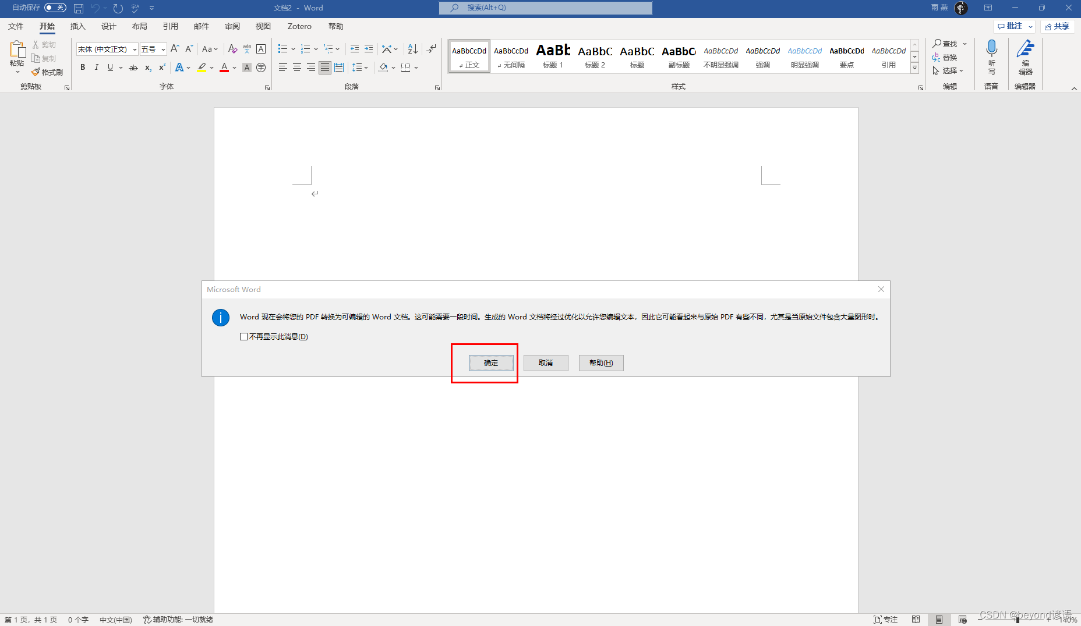This screenshot has width=1081, height=626.
Task: Align text left
Action: point(283,67)
